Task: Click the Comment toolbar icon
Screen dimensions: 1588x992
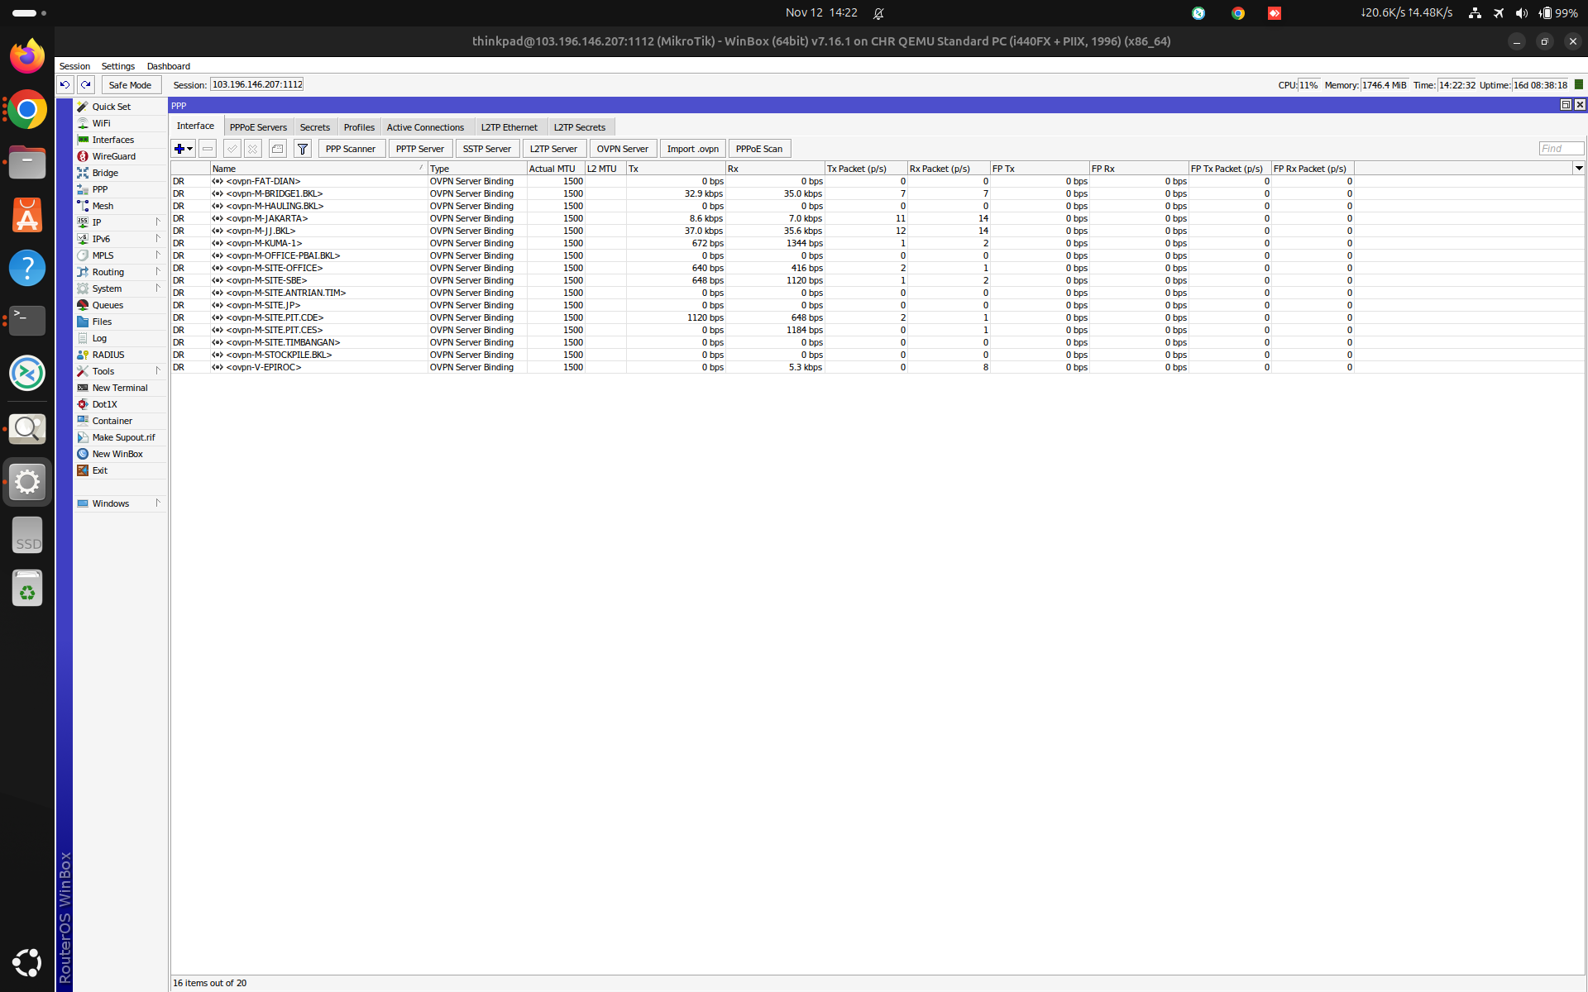Action: pyautogui.click(x=278, y=149)
